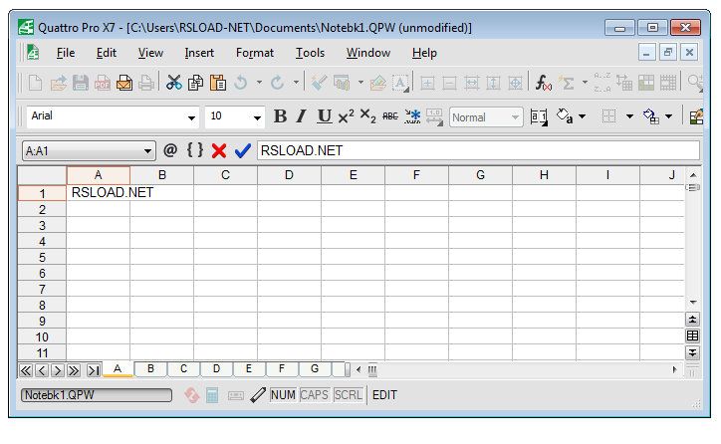Toggle Superscript formatting
Screen dimensions: 721x444
coord(347,116)
